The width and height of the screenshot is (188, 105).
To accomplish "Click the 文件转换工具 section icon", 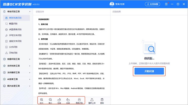I will 5,66.
